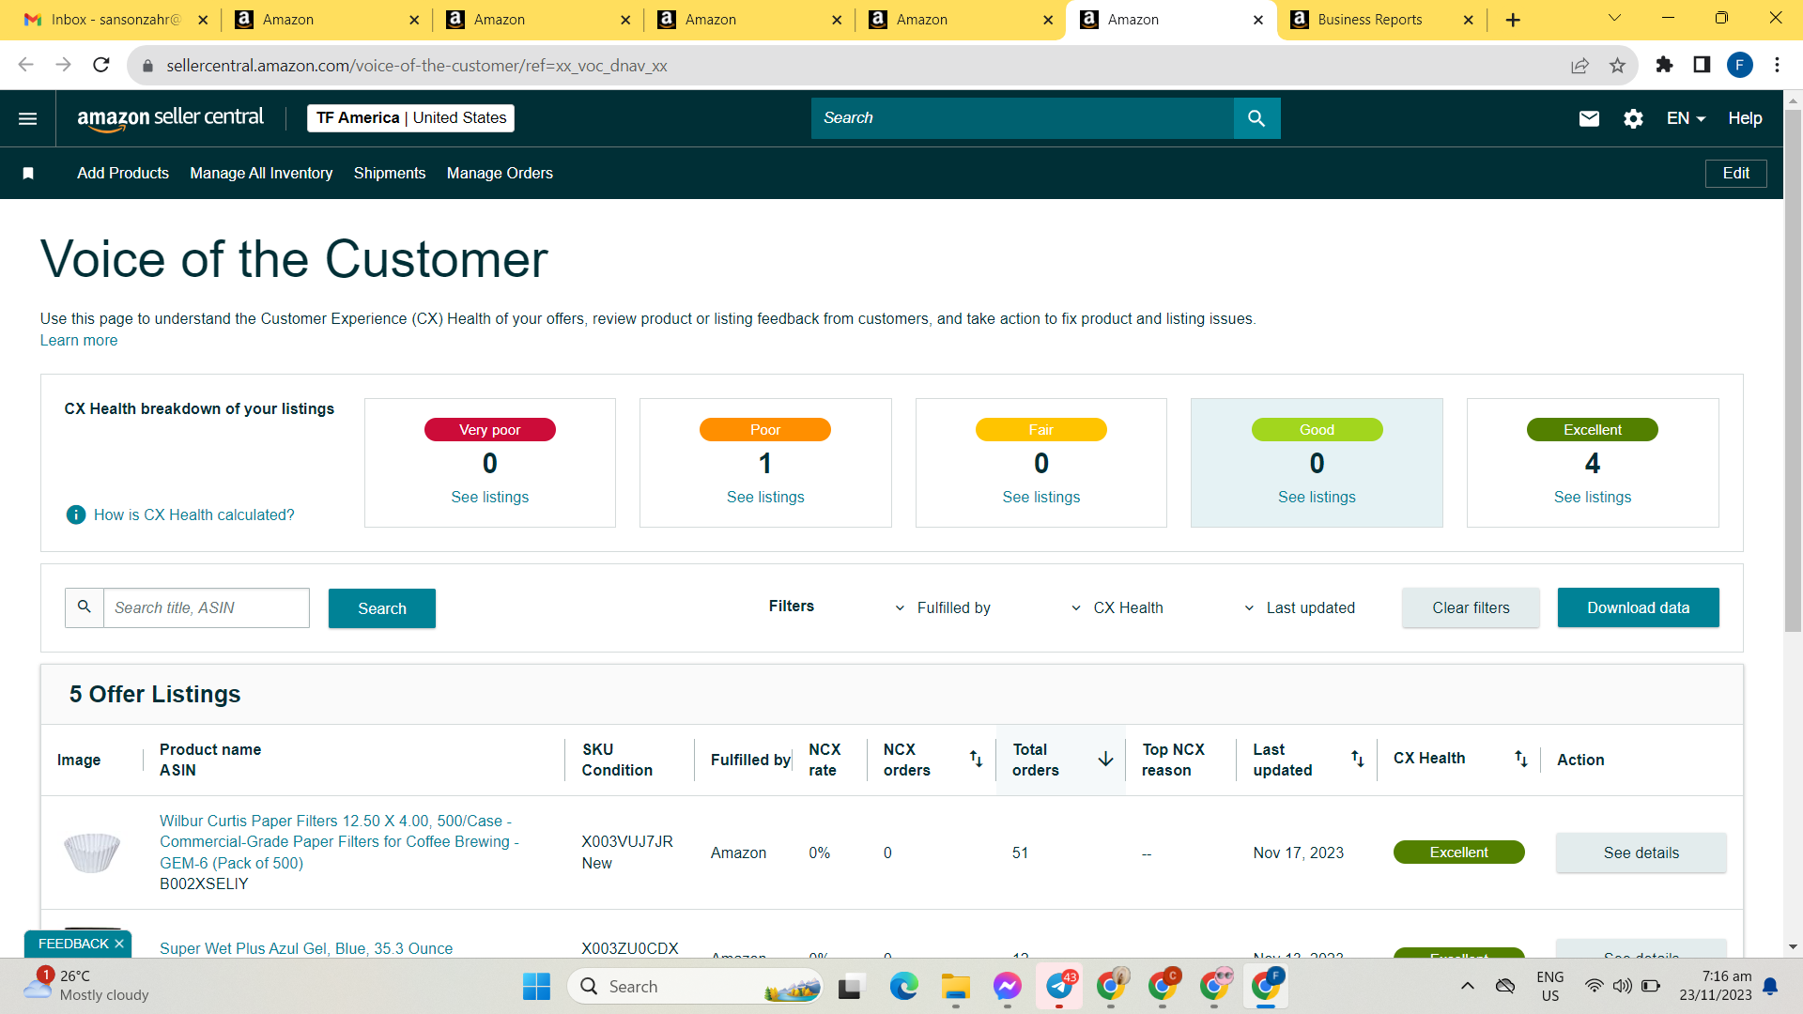Click the Help link in header
1803x1014 pixels.
point(1745,118)
